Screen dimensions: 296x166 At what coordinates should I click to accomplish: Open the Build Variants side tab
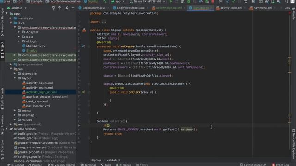click(2, 99)
